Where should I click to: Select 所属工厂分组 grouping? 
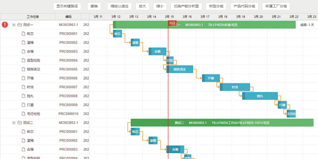(x=276, y=6)
